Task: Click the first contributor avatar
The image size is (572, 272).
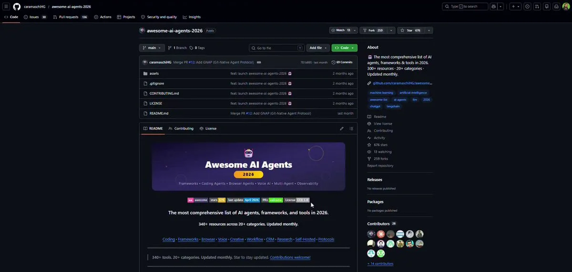Action: tap(371, 234)
